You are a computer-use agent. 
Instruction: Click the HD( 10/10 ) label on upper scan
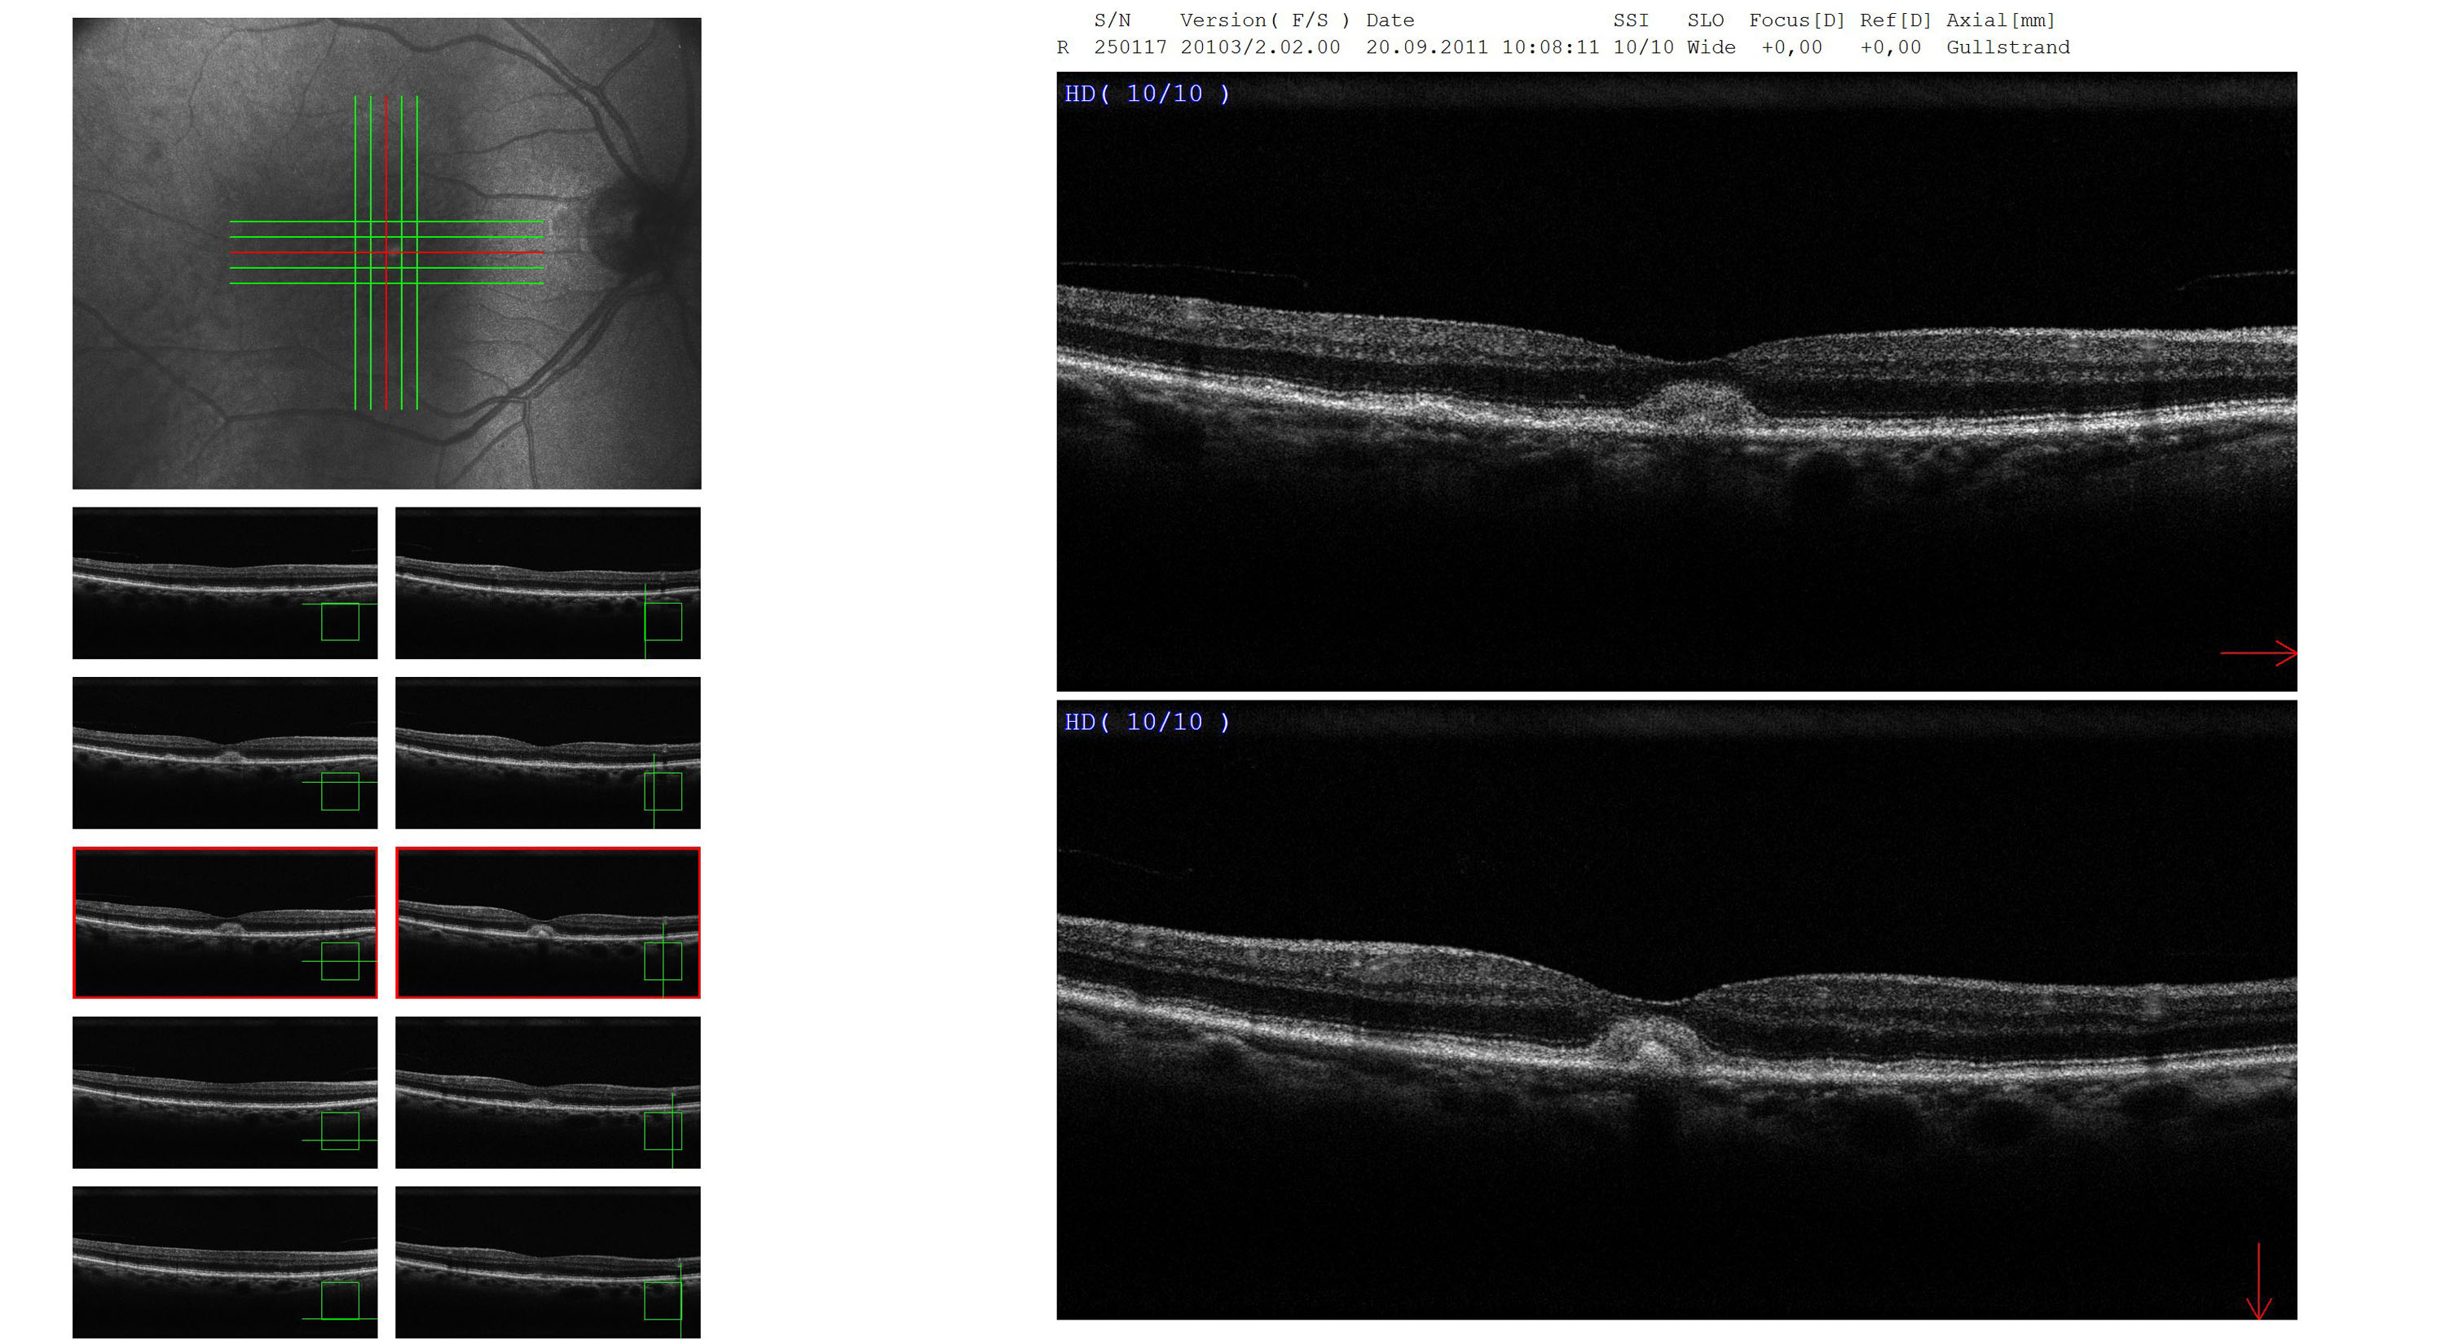(1147, 93)
